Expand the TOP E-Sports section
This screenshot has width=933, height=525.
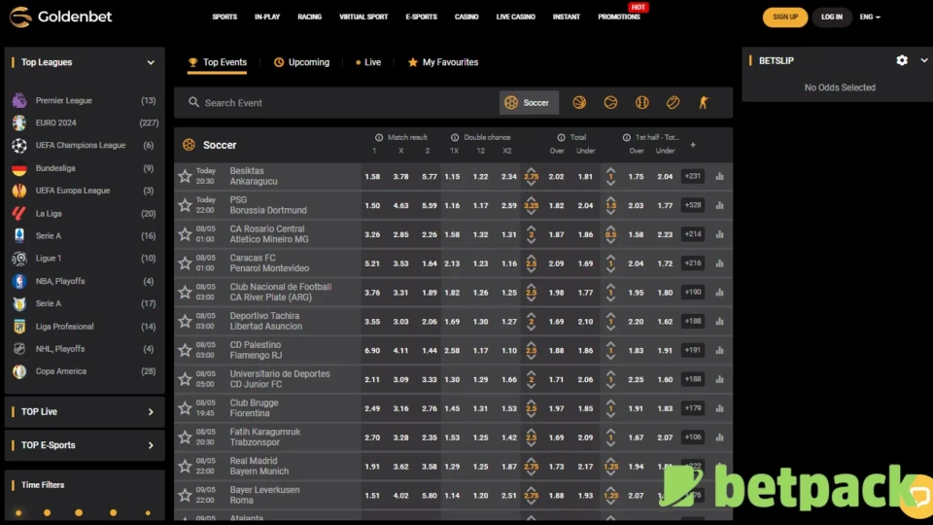point(151,445)
